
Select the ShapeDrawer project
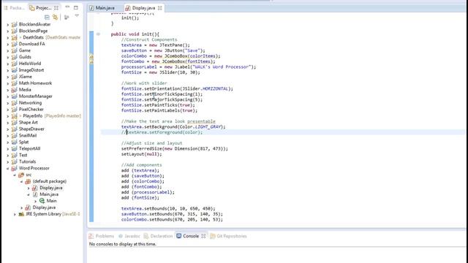pos(31,129)
